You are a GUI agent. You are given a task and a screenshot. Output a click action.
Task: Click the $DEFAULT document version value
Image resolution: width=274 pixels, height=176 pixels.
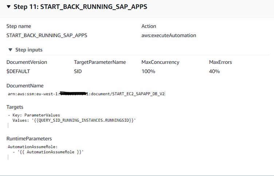tap(18, 71)
